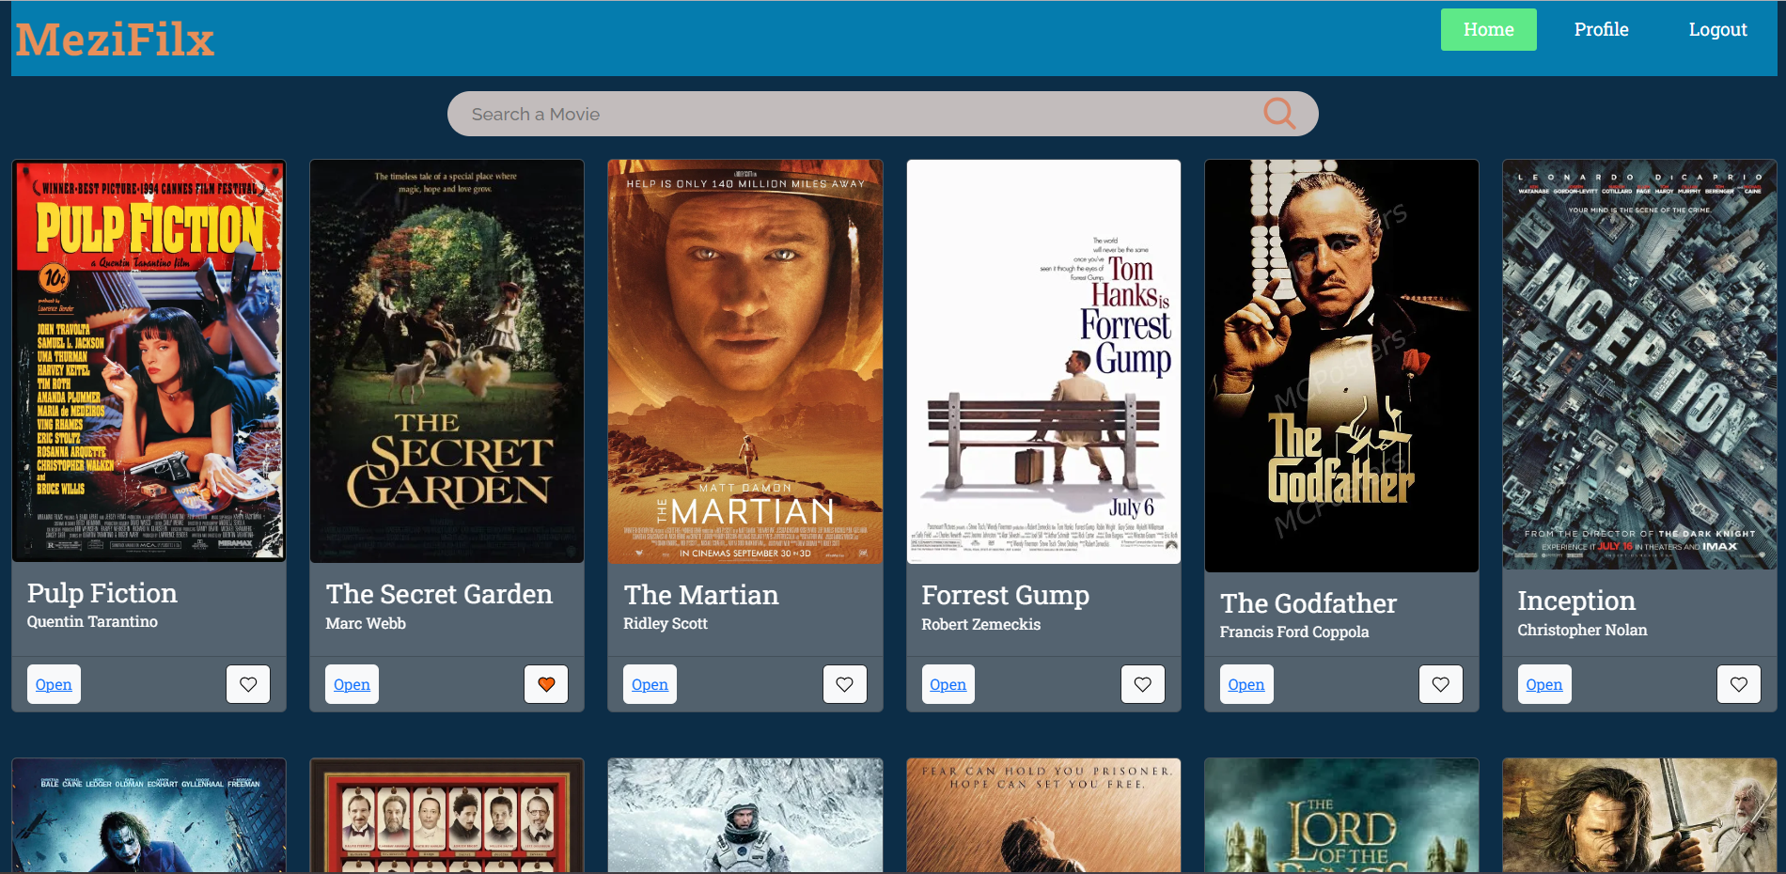Open the Inception movie page
Screen dimensions: 1786x874
(x=1543, y=684)
